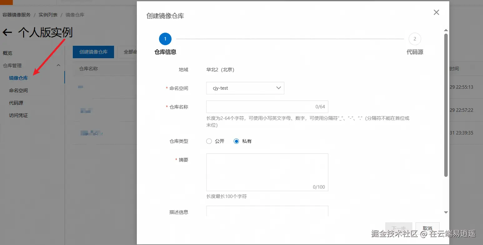The width and height of the screenshot is (483, 245).
Task: Click 实例列表 breadcrumb link
Action: pos(48,15)
